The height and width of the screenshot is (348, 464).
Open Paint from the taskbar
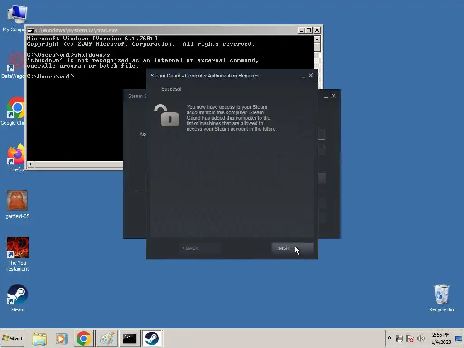pyautogui.click(x=107, y=338)
